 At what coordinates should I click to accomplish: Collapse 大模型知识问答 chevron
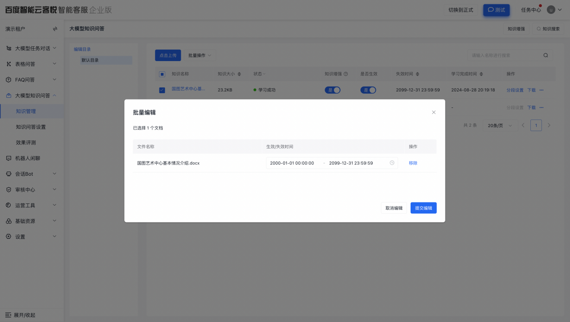tap(54, 95)
